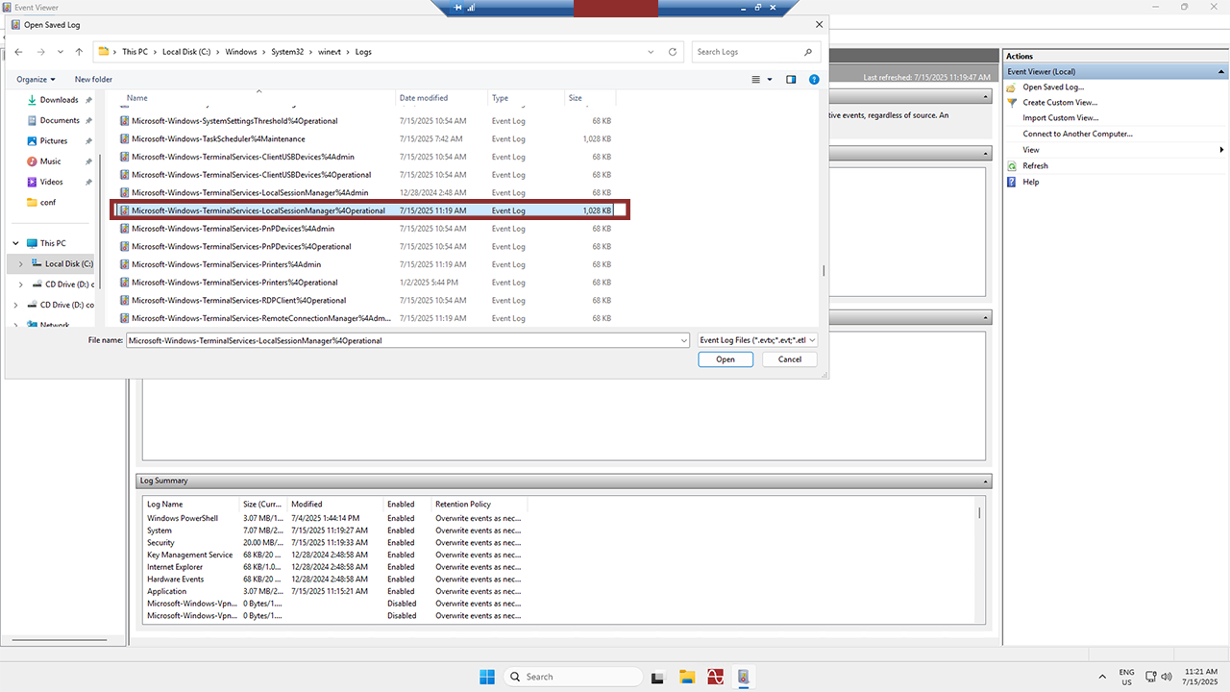Screen dimensions: 1230x692
Task: Toggle the preview pane icon
Action: (791, 80)
